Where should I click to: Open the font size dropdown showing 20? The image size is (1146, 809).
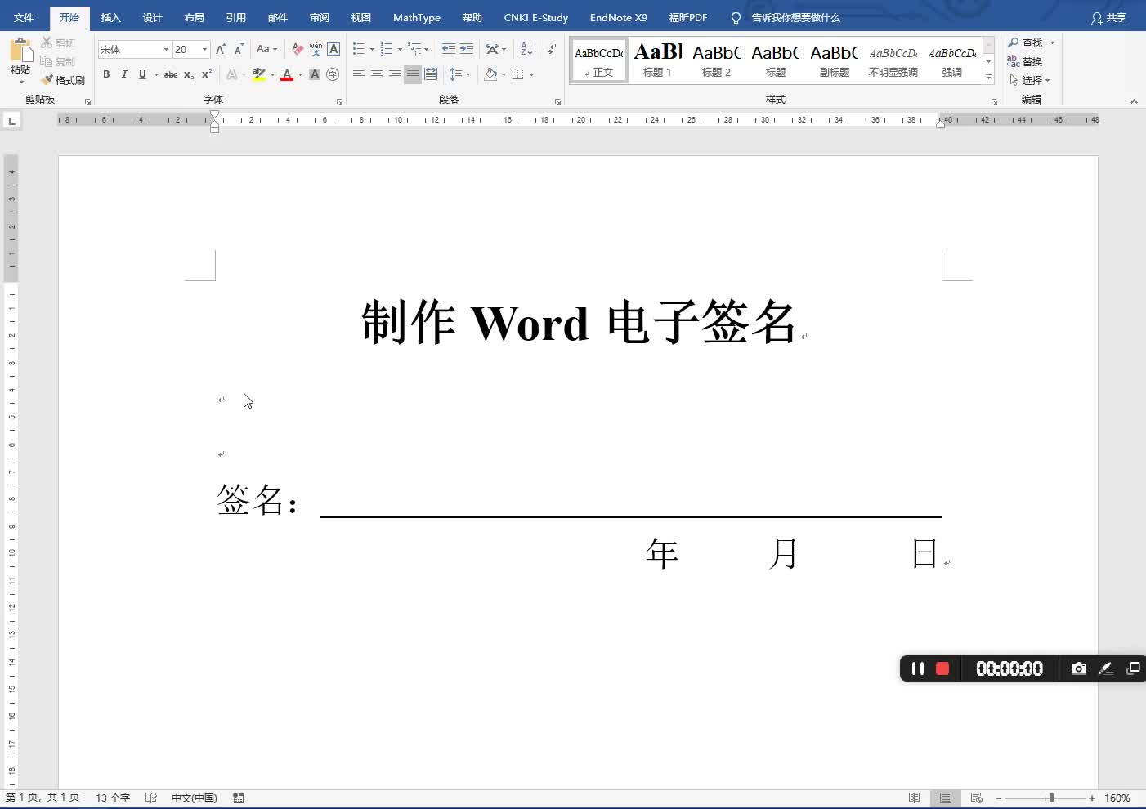[204, 49]
